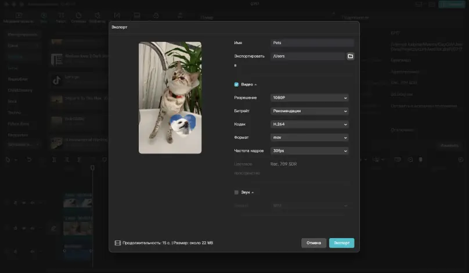Lock the top video track
This screenshot has height=273, width=469.
(x=15, y=203)
